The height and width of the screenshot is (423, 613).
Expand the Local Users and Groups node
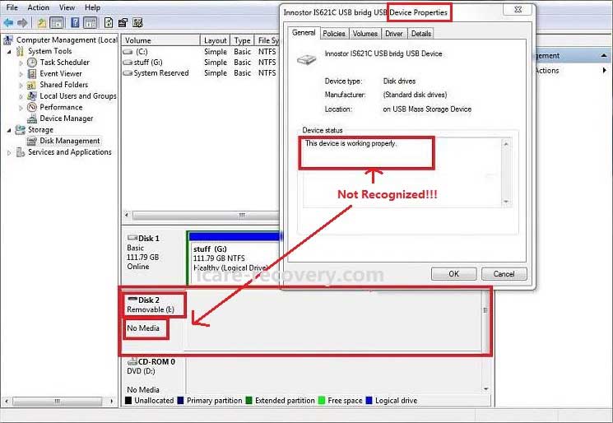tap(21, 96)
